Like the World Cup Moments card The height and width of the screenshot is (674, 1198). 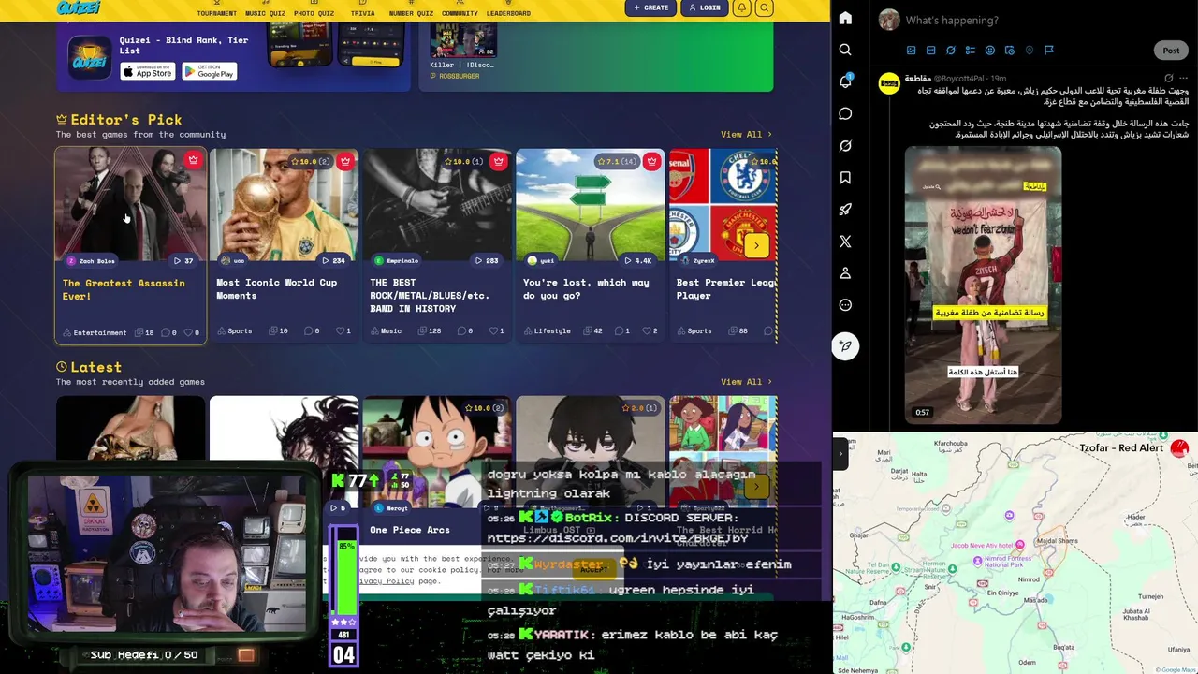coord(343,330)
